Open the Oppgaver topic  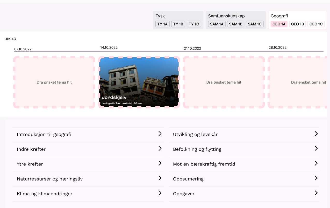(244, 194)
